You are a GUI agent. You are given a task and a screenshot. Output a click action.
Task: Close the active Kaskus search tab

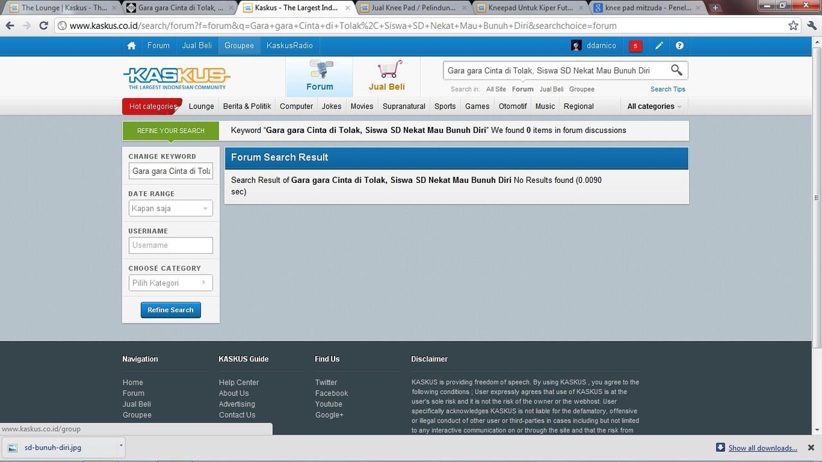347,8
